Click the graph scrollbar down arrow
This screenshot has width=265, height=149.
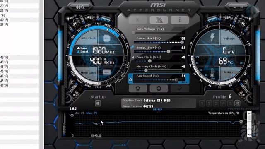coord(249,135)
